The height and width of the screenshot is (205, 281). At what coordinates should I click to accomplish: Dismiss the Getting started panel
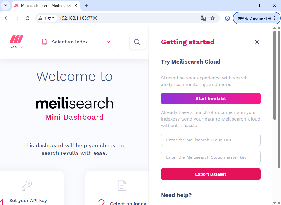257,42
